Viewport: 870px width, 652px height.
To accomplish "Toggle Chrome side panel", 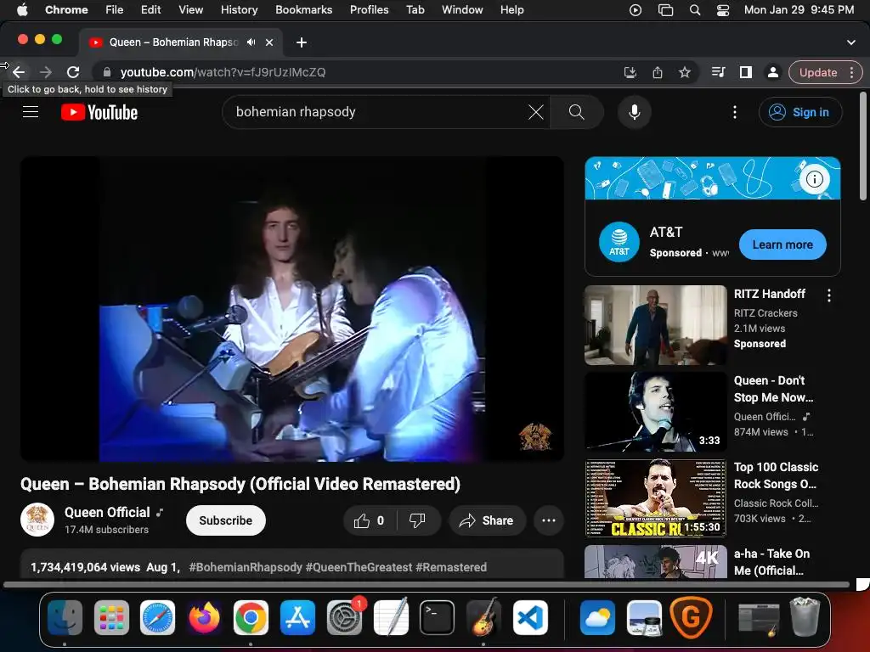I will (746, 72).
